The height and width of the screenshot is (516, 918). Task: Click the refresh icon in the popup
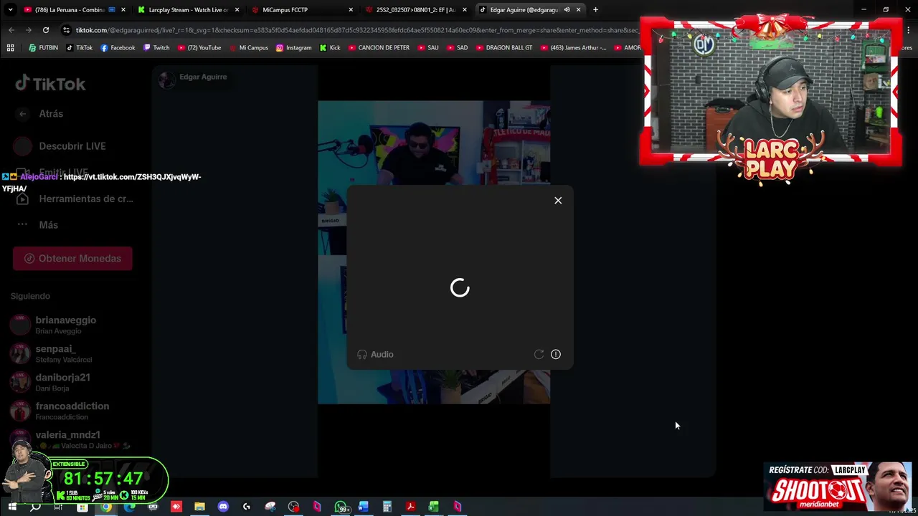click(x=539, y=355)
